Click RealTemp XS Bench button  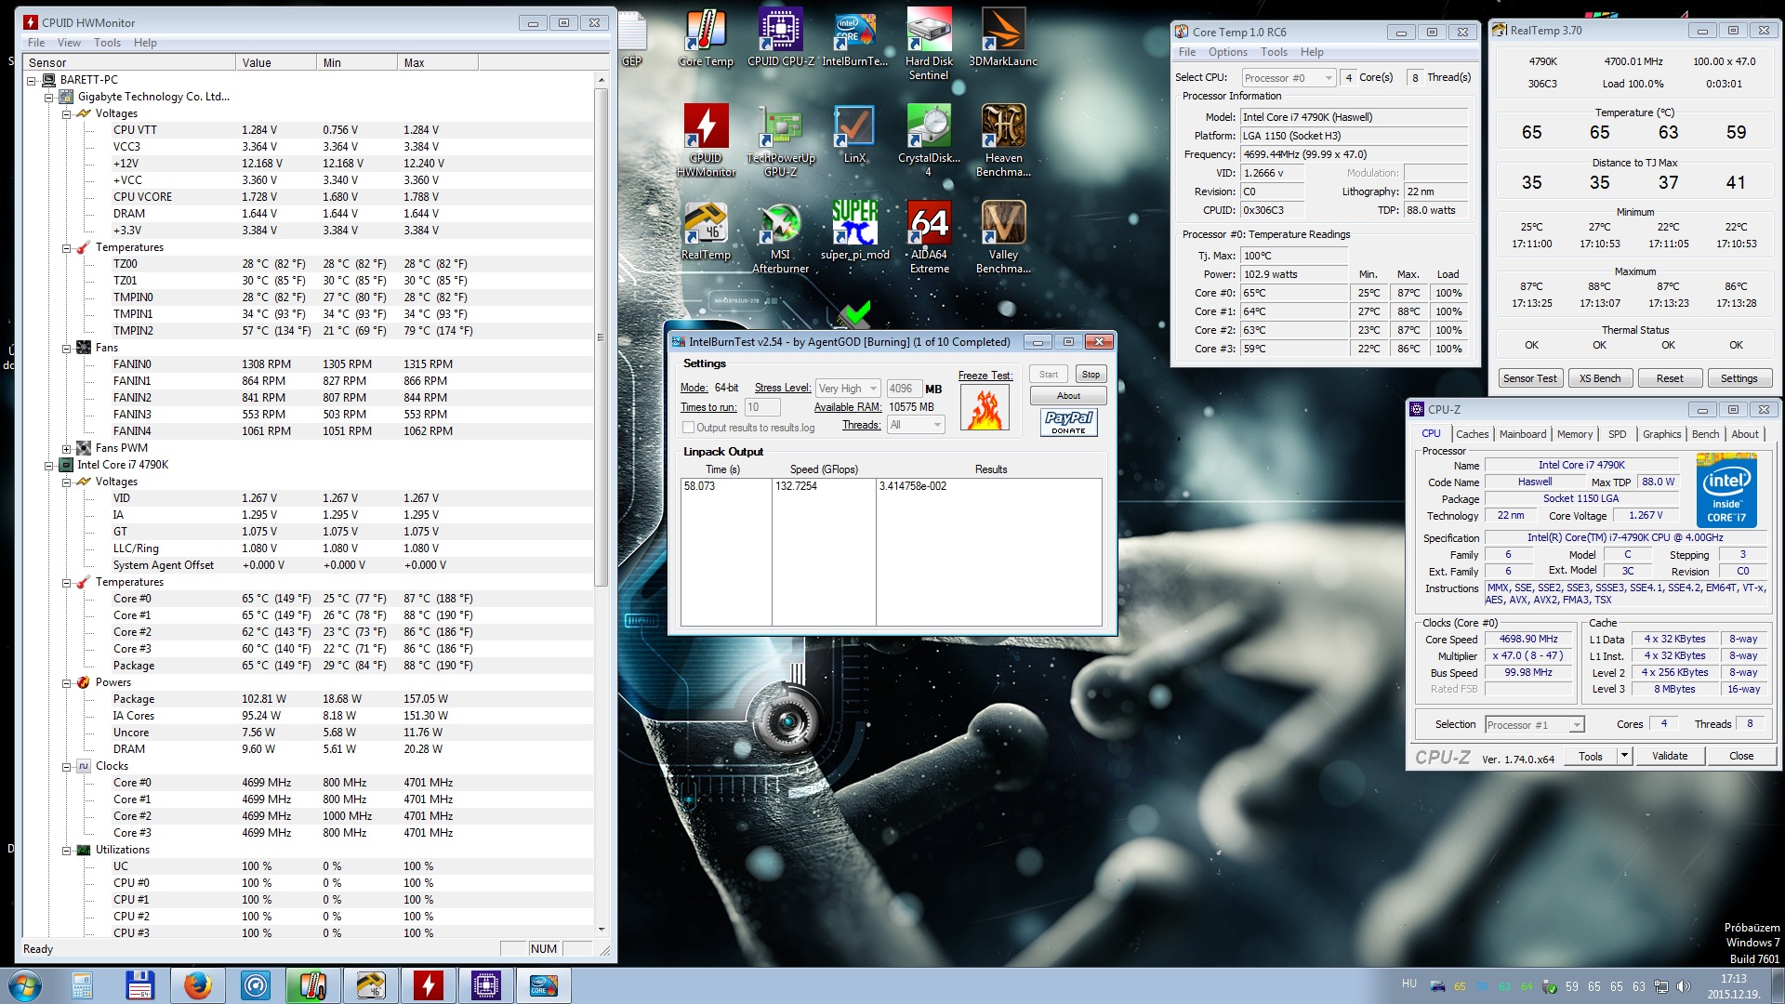point(1599,378)
